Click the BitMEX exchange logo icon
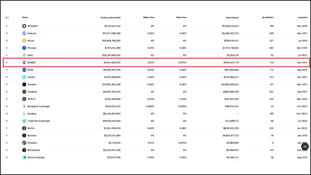311x175 pixels. (x=24, y=62)
